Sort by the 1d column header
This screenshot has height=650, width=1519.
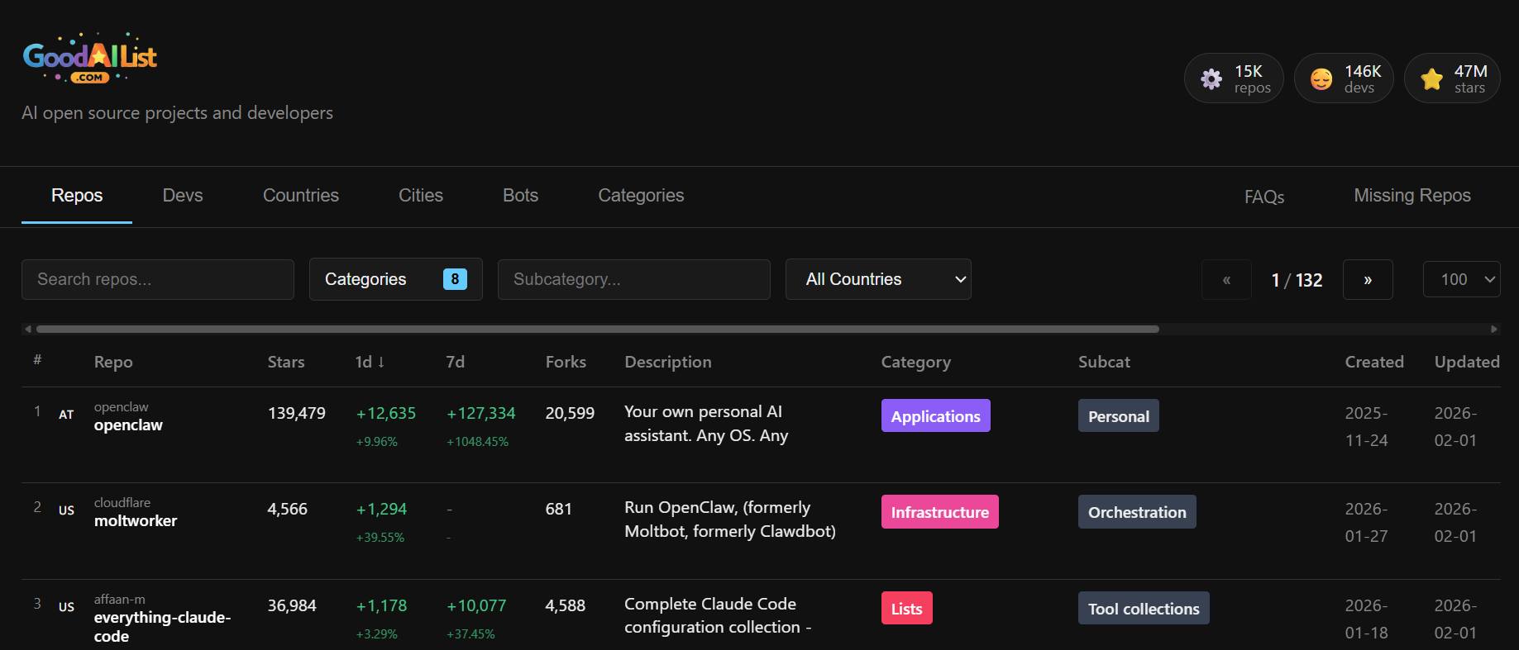370,362
